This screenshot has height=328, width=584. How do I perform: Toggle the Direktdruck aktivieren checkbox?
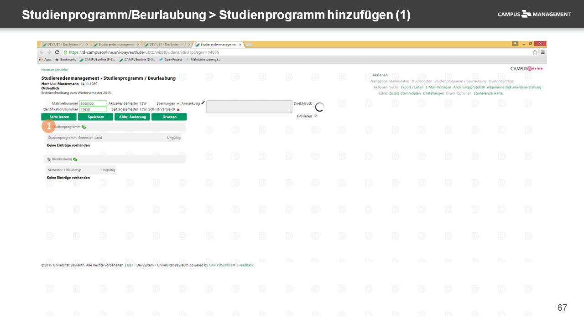point(316,116)
